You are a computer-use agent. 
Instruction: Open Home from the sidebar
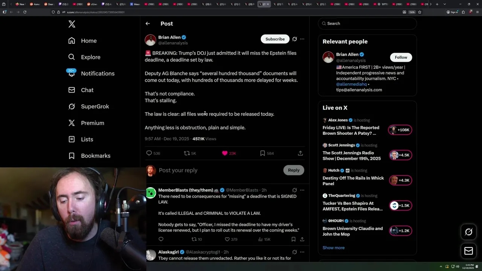click(x=82, y=41)
